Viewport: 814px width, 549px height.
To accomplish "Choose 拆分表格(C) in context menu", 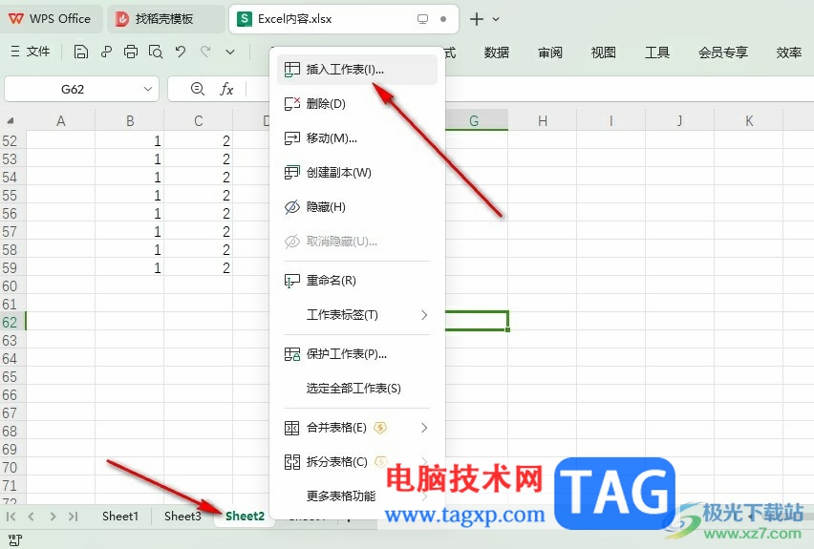I will [357, 462].
